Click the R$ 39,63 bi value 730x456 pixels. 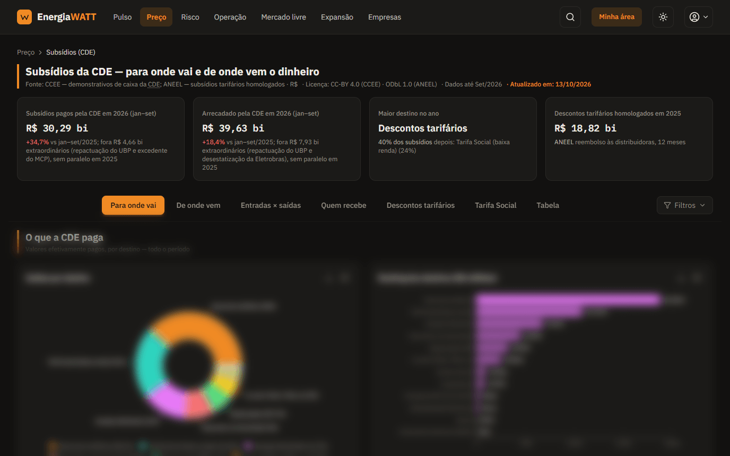click(x=233, y=128)
